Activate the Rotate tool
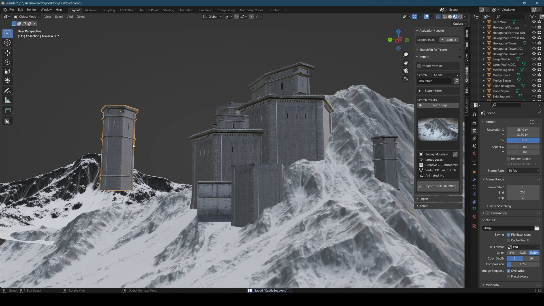544x306 pixels. point(8,62)
